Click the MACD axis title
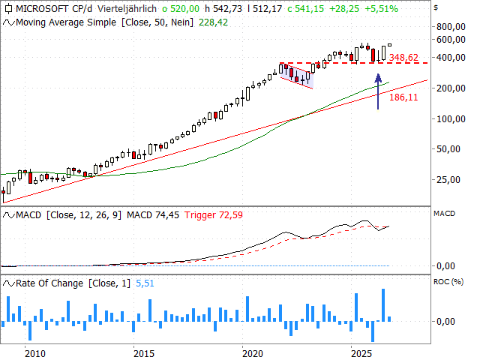The height and width of the screenshot is (360, 480). click(444, 213)
